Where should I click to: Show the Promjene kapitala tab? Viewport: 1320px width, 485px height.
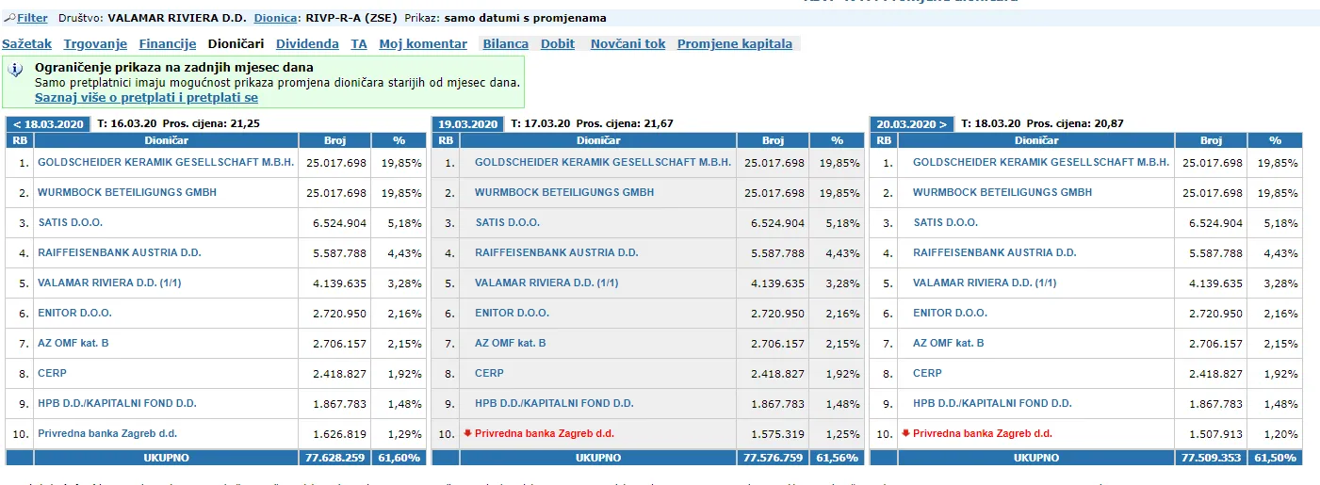pos(735,43)
